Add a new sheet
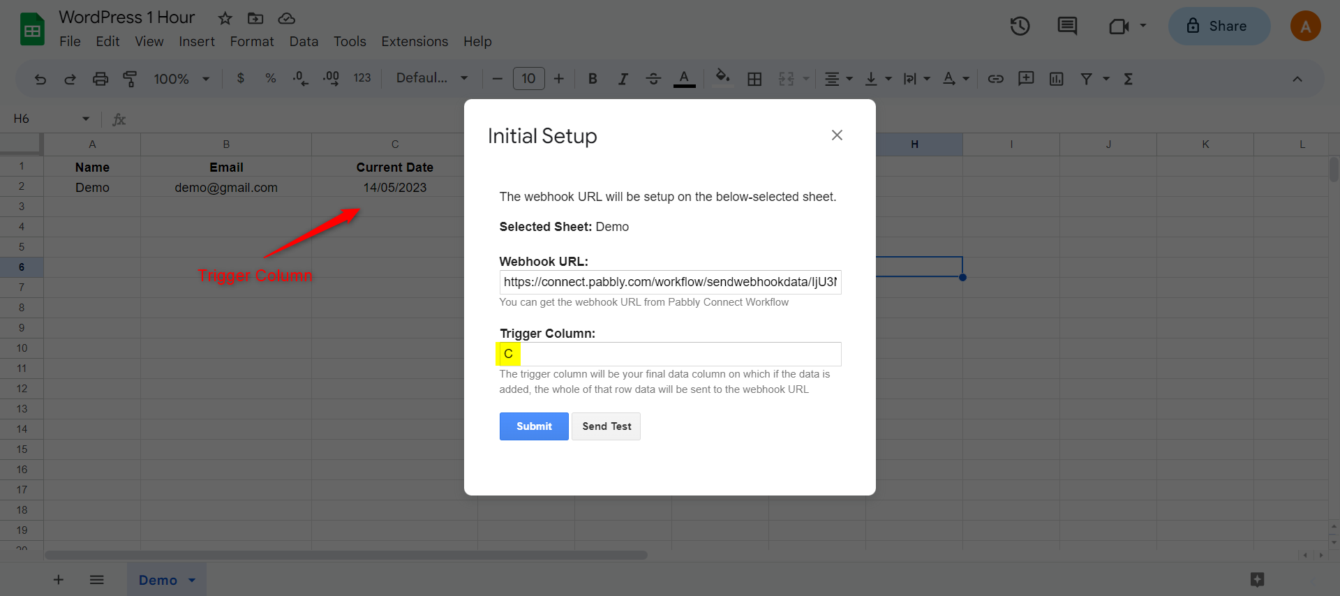This screenshot has width=1340, height=596. tap(59, 580)
